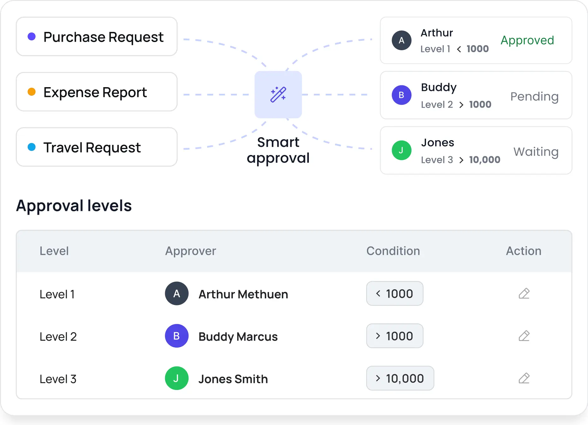Edit the Level 3 approval row
Image resolution: width=588 pixels, height=425 pixels.
click(524, 378)
